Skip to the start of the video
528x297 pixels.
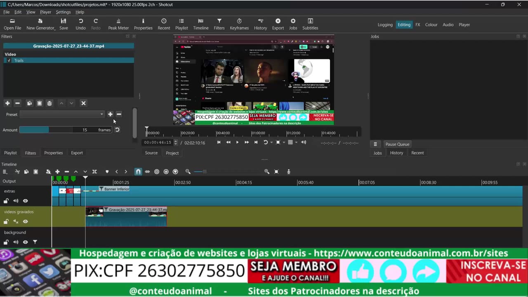pos(219,142)
